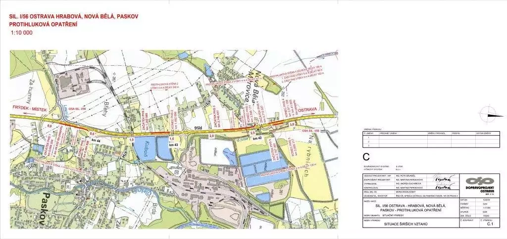Click the 1:10 000 scale text under title
The width and height of the screenshot is (507, 239).
tap(21, 33)
